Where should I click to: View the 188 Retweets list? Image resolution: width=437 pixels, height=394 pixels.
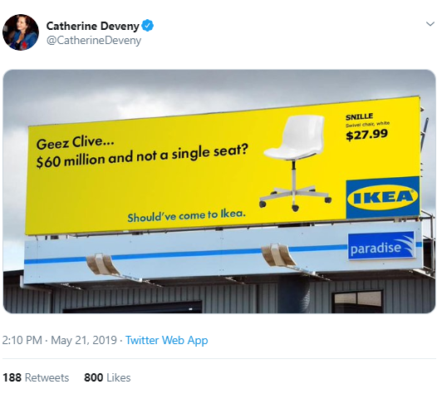click(36, 377)
